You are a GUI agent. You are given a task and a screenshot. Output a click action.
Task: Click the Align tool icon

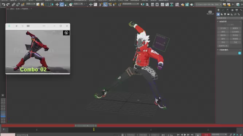pos(147,4)
